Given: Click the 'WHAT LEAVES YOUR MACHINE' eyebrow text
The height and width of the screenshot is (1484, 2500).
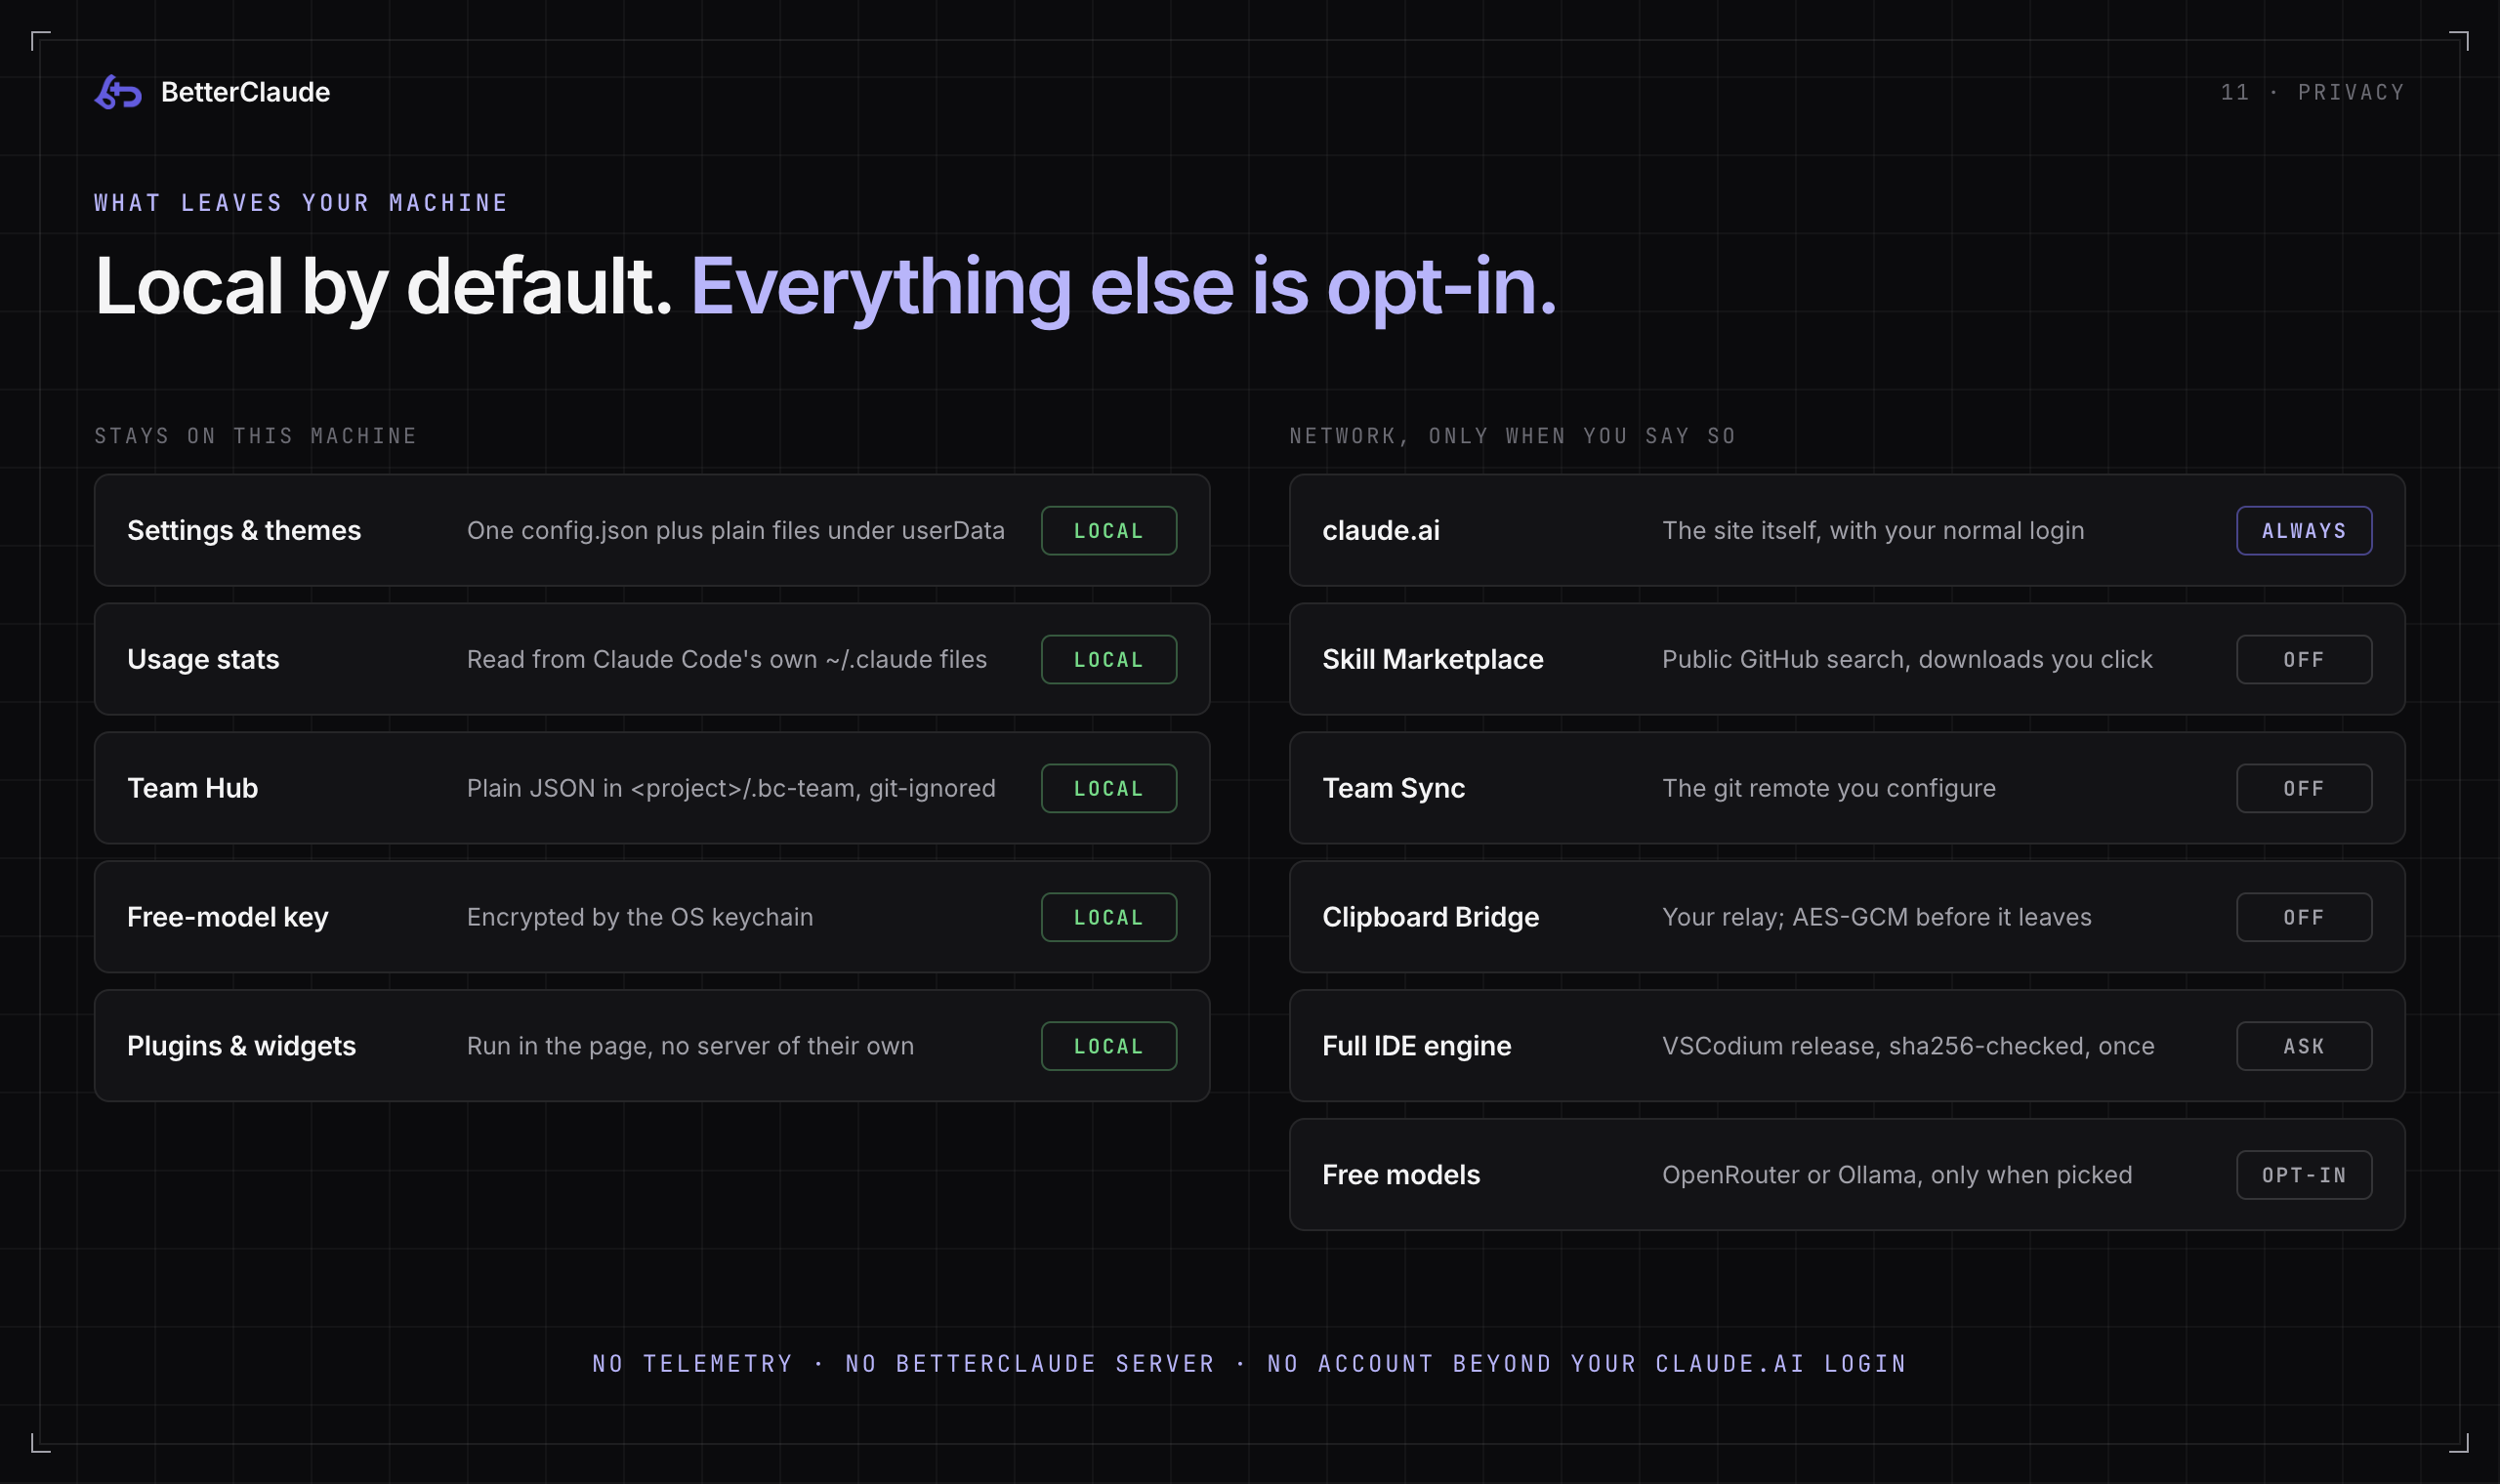Looking at the screenshot, I should (x=301, y=203).
